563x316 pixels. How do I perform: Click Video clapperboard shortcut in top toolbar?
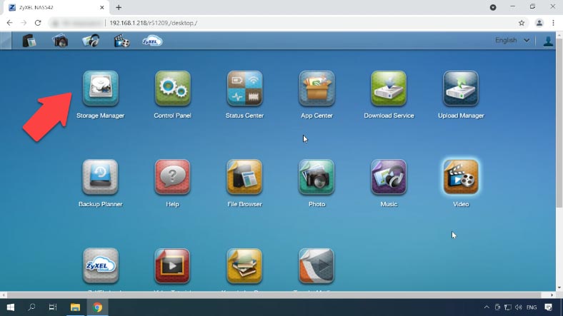[x=121, y=41]
